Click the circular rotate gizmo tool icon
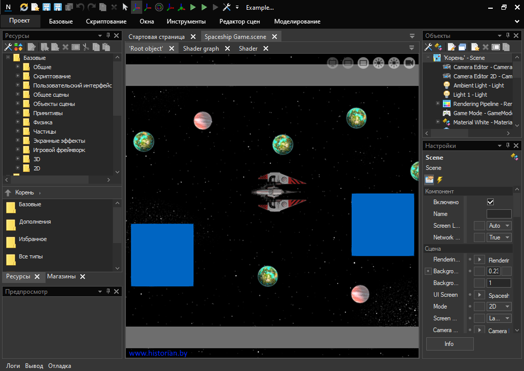Screen dimensions: 524x371 pos(159,7)
